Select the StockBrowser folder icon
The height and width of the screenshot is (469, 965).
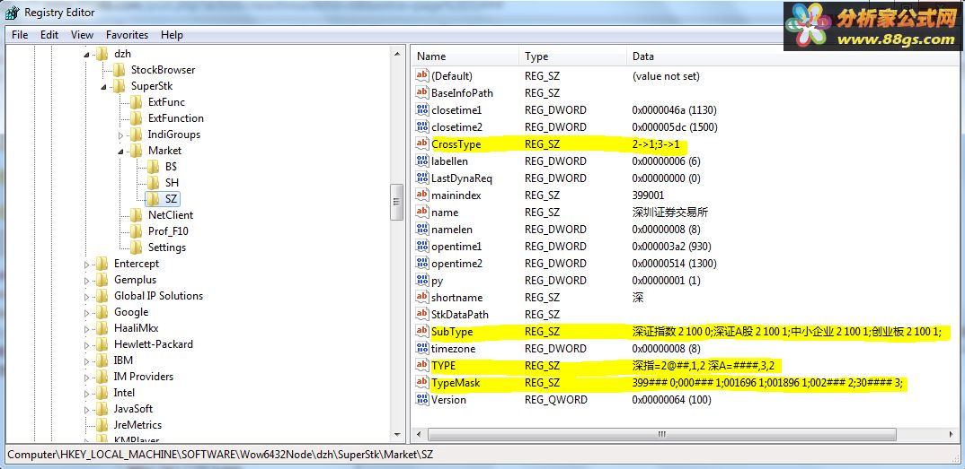click(120, 70)
